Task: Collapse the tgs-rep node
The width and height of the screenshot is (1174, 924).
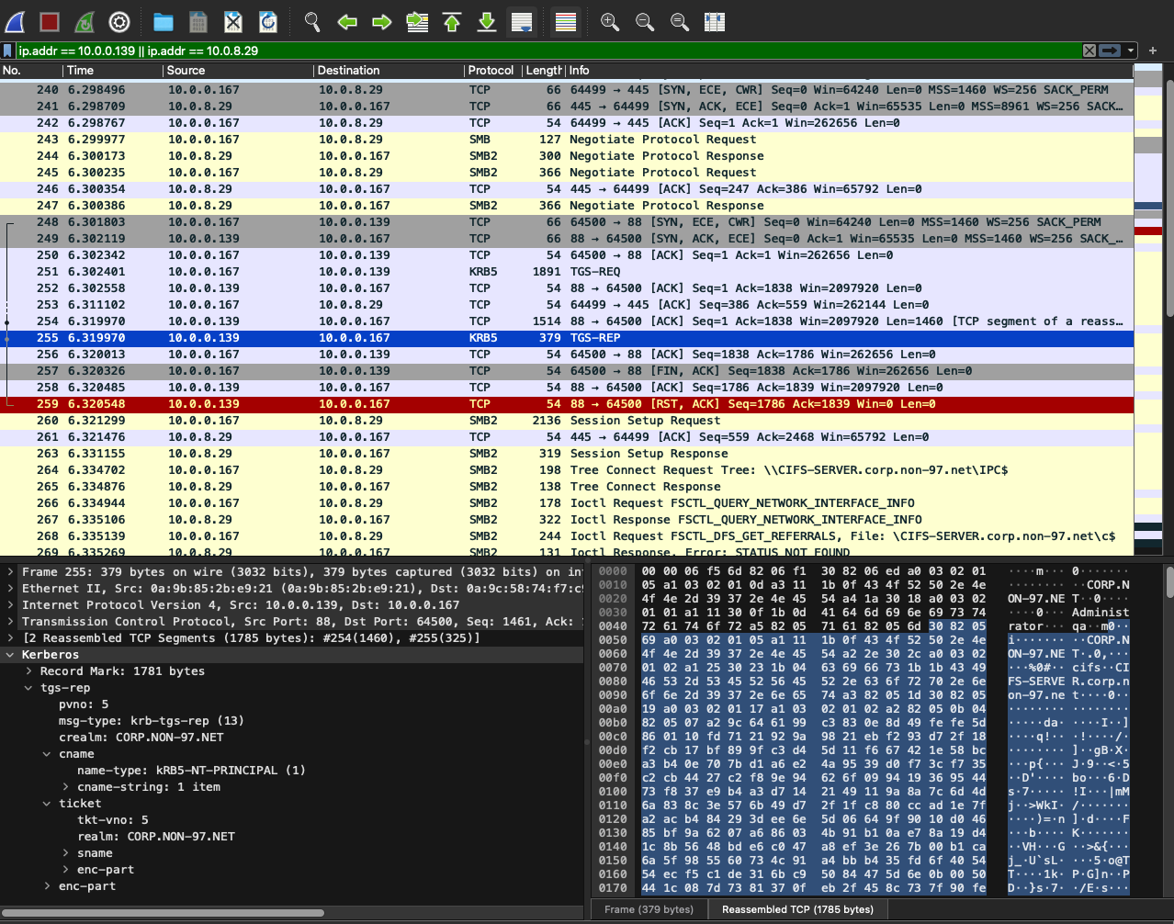Action: click(28, 688)
